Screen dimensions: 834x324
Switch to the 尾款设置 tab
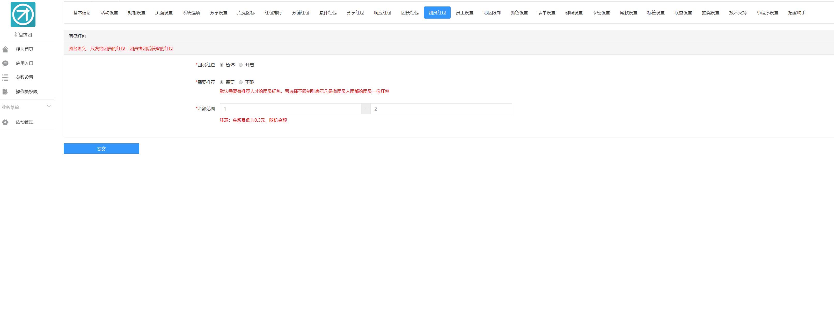pos(628,13)
